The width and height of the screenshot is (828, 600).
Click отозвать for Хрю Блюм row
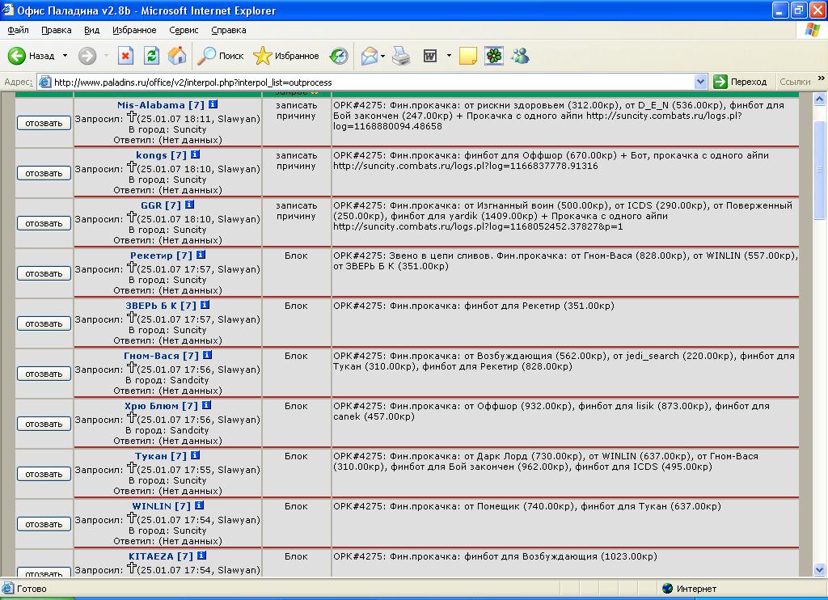point(44,424)
